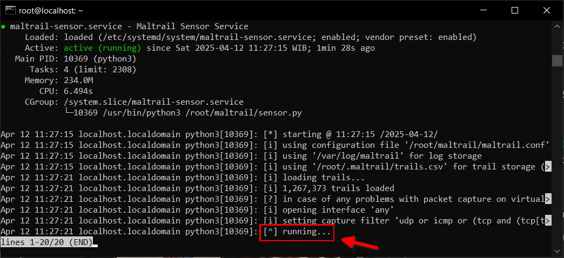Click 'Main PID: 10369 (python3)' line

pyautogui.click(x=76, y=59)
